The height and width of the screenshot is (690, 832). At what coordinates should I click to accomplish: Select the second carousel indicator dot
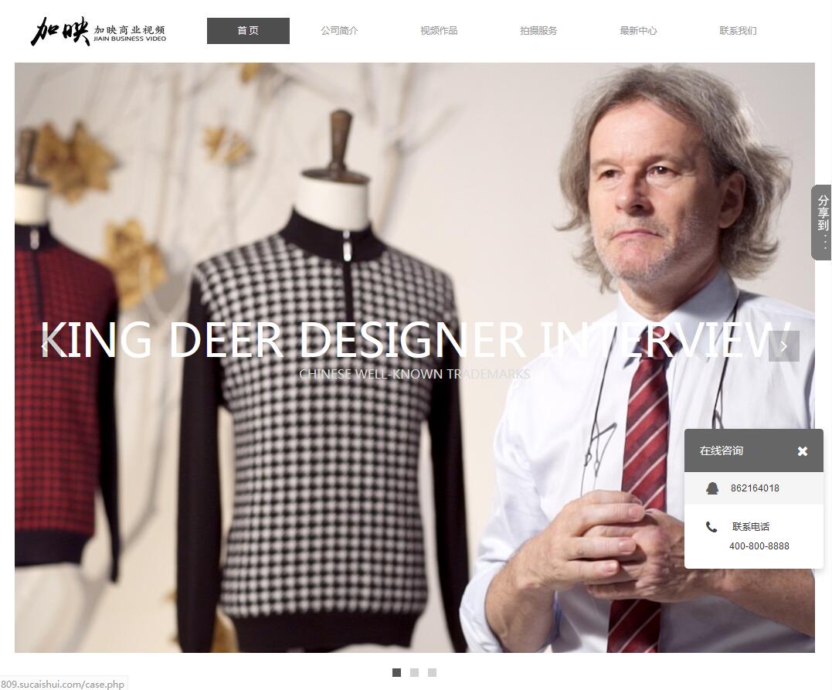coord(414,672)
